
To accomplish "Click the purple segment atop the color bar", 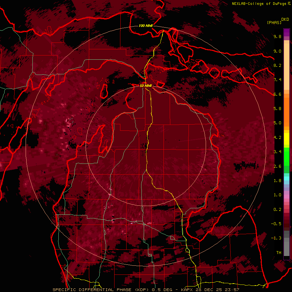I will (286, 32).
